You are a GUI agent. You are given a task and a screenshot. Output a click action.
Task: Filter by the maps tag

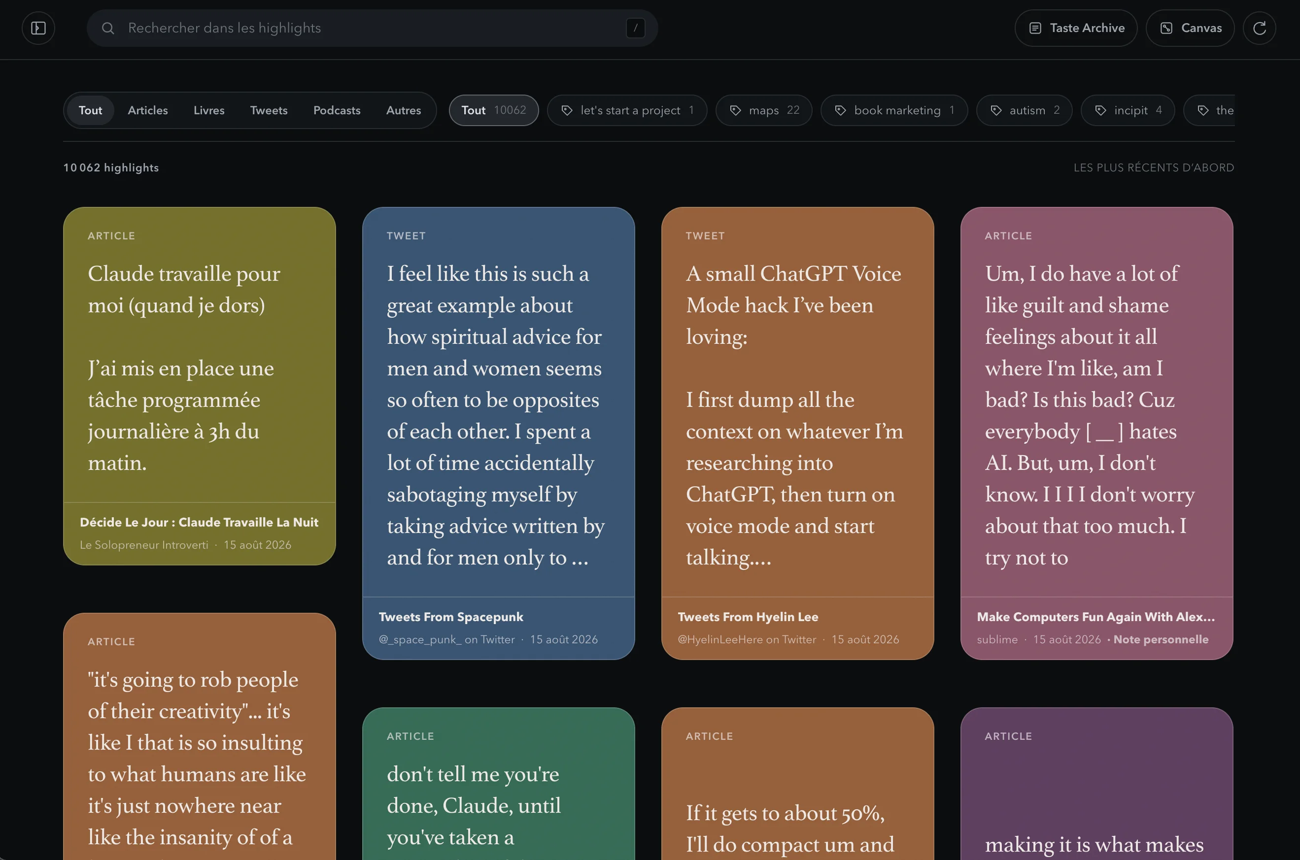(763, 110)
